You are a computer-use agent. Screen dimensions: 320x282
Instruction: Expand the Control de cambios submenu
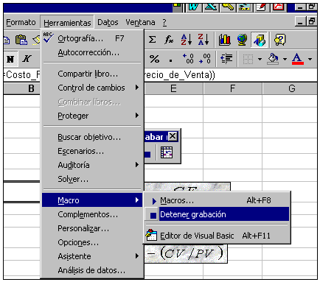pyautogui.click(x=92, y=88)
